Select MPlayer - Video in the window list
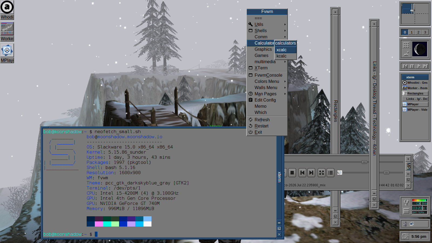The height and width of the screenshot is (243, 432). [415, 110]
